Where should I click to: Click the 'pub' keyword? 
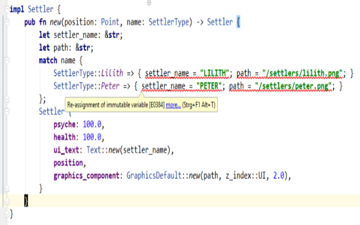click(x=30, y=22)
